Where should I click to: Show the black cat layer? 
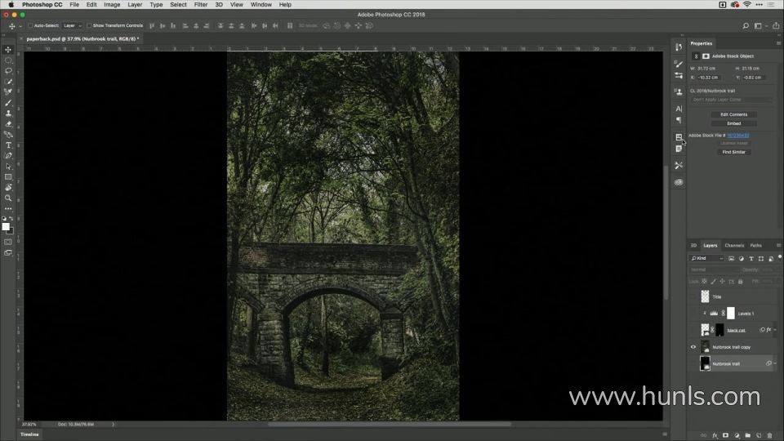point(693,330)
